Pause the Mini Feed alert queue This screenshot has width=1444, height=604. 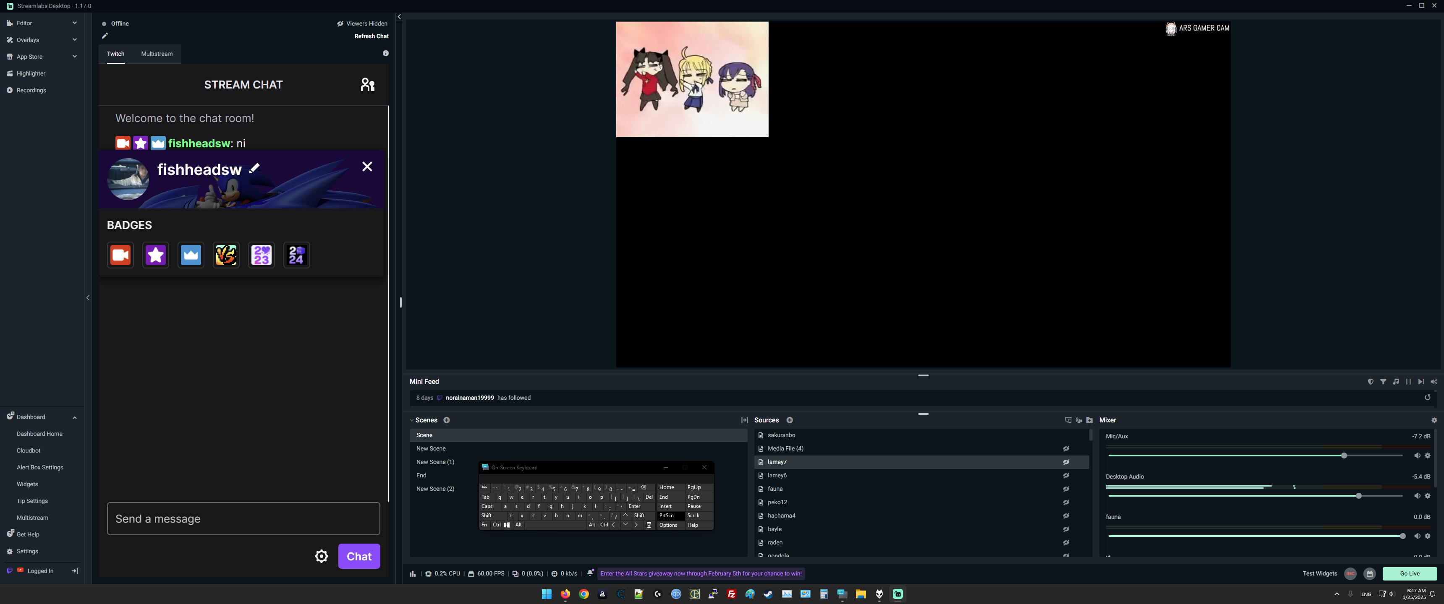[1408, 382]
